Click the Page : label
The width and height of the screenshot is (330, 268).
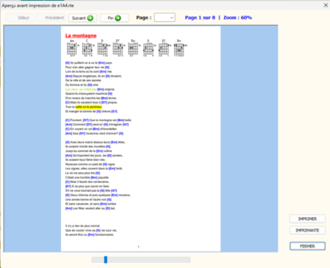point(144,18)
